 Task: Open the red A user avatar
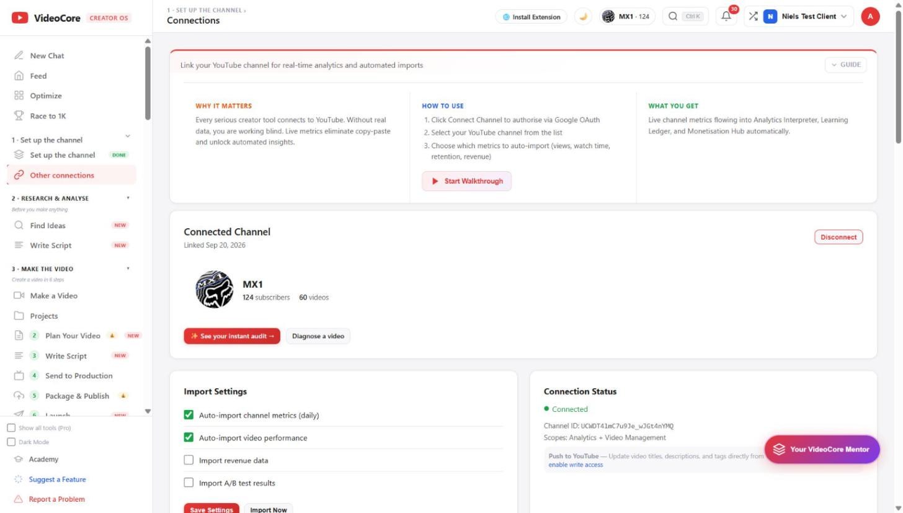(x=870, y=17)
